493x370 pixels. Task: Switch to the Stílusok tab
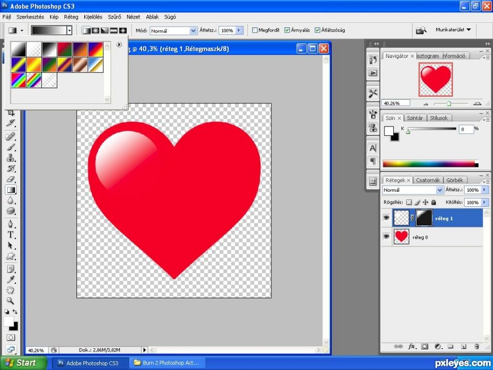pos(439,118)
